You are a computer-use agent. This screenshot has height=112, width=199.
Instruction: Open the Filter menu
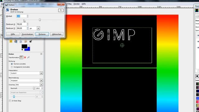[69, 4]
